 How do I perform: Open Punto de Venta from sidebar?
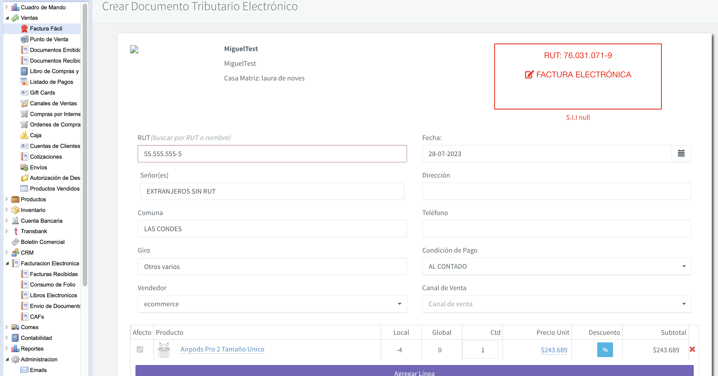(49, 39)
